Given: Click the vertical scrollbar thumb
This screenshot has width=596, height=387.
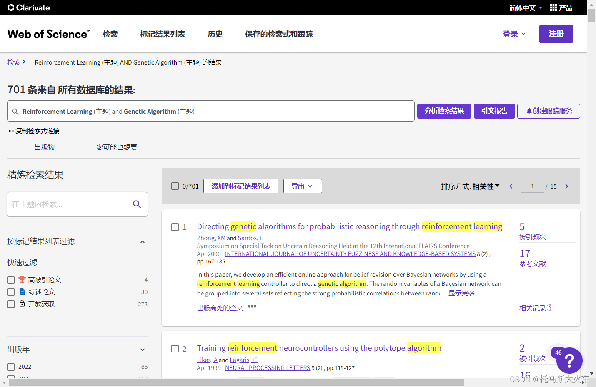Looking at the screenshot, I should (591, 15).
